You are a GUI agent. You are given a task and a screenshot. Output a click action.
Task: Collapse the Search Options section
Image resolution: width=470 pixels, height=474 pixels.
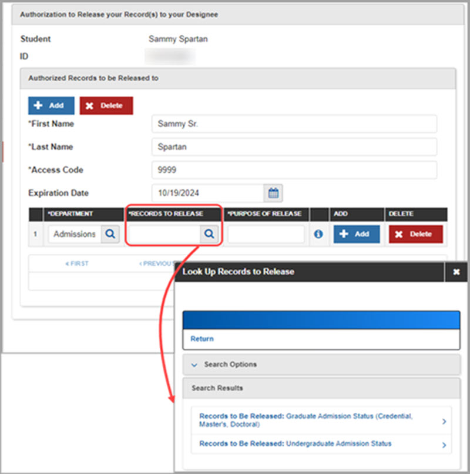click(x=194, y=365)
